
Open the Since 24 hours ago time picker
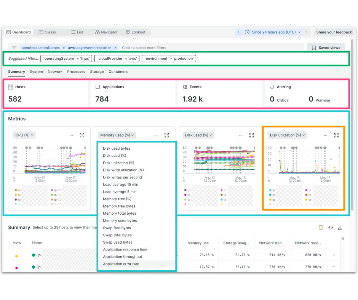pyautogui.click(x=273, y=32)
